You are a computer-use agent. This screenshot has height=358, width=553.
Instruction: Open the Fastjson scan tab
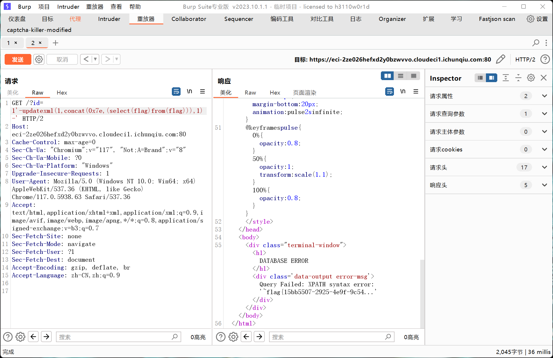[x=497, y=19]
